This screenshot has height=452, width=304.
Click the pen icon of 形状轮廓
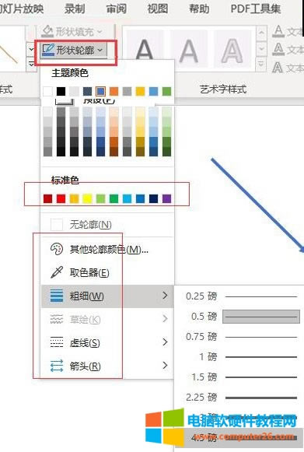tap(48, 50)
